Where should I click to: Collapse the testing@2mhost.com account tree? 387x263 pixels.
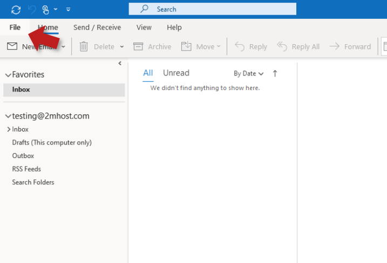click(x=8, y=116)
